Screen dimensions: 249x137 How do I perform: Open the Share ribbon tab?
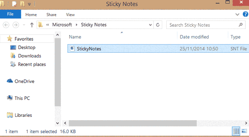(51, 15)
